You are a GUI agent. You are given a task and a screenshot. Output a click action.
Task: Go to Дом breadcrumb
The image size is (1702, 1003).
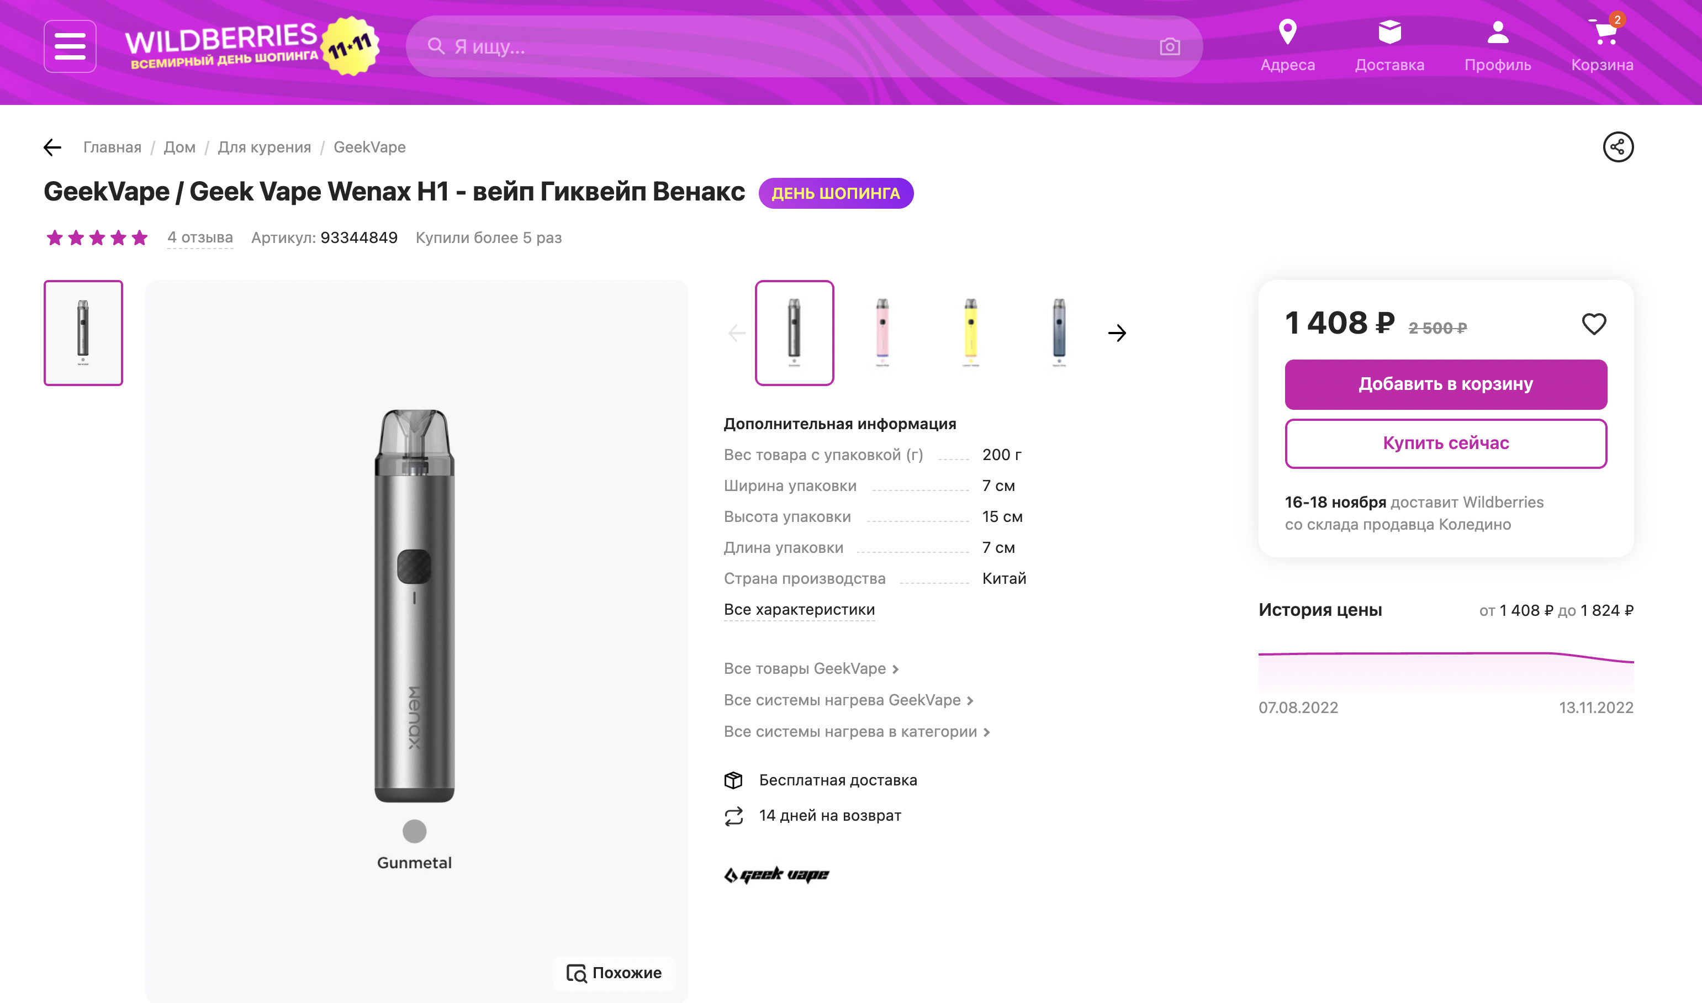tap(179, 147)
